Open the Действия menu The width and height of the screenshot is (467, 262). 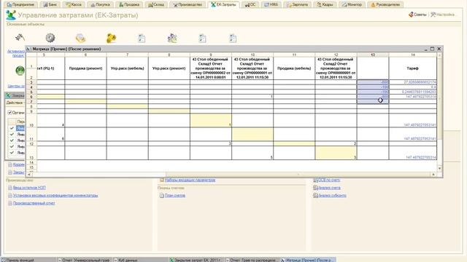15,103
